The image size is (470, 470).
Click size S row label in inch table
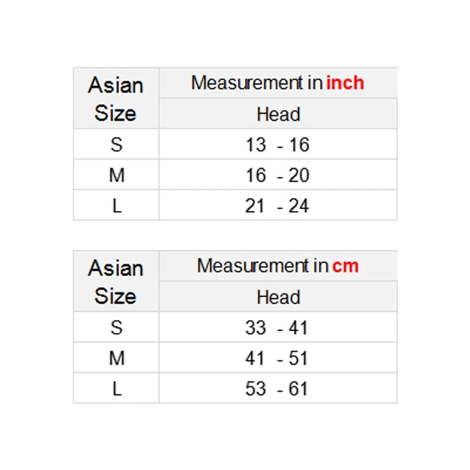coord(116,145)
